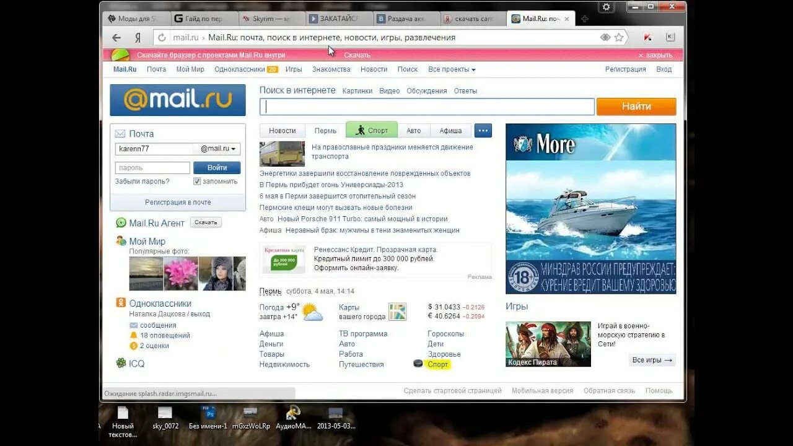Click the Мой Мир people icon
This screenshot has width=793, height=446.
point(121,241)
